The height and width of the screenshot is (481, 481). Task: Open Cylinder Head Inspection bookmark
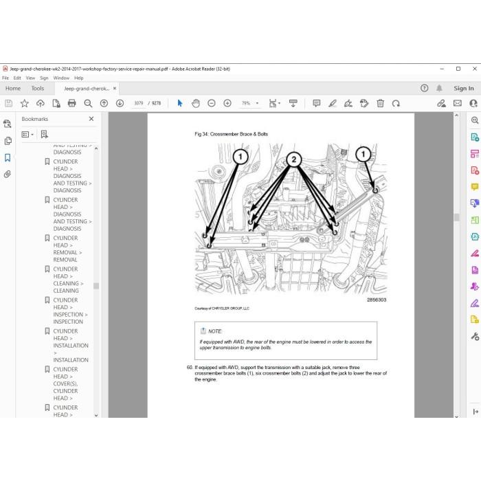coord(70,311)
